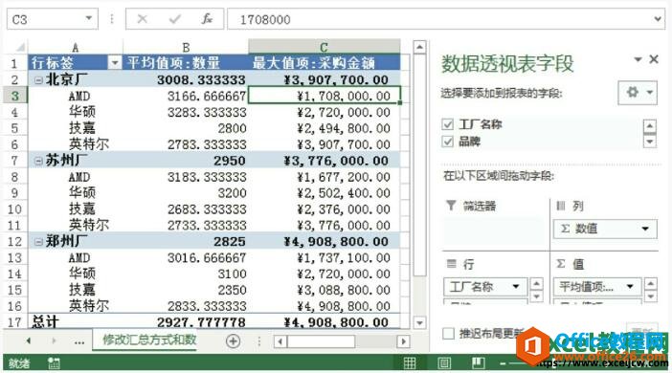This screenshot has width=672, height=373.
Task: Close the 数据透视表字段 pane
Action: pyautogui.click(x=654, y=59)
